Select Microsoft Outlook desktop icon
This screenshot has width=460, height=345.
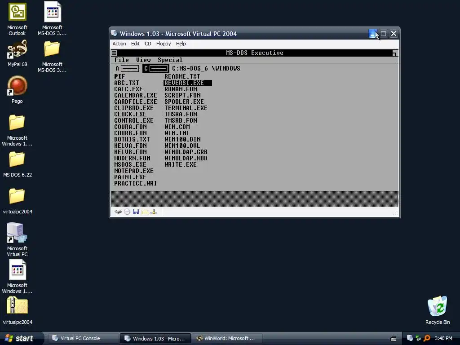[x=18, y=19]
